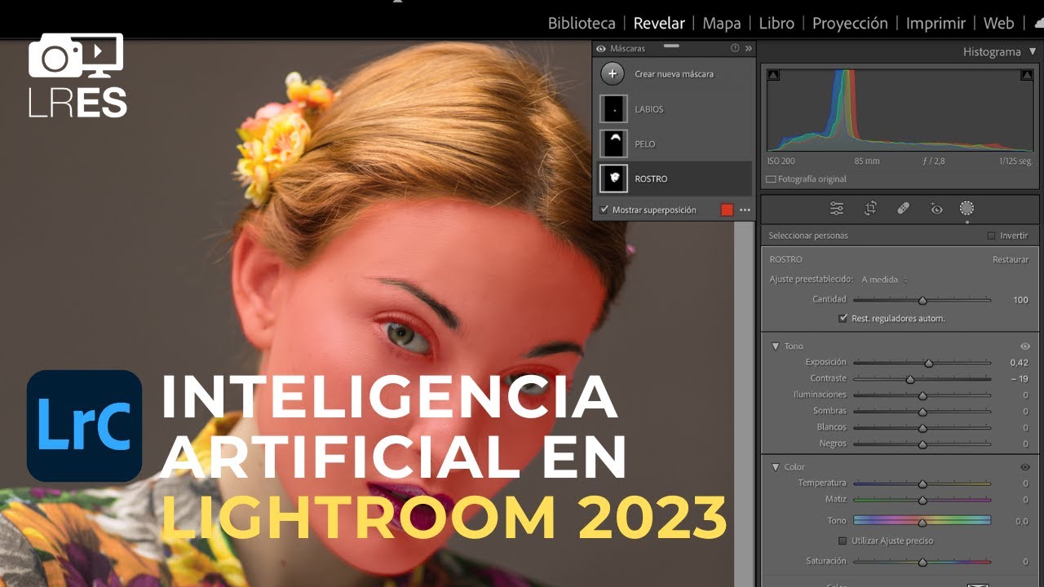Screen dimensions: 1044x587
Task: Click Contraste value -19
Action: click(x=1020, y=379)
